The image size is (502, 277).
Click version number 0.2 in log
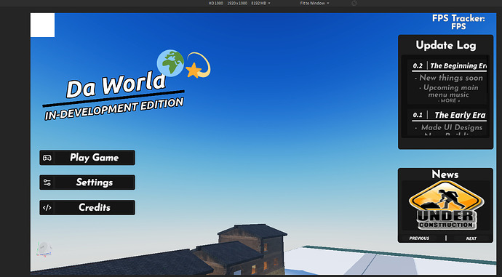click(418, 66)
